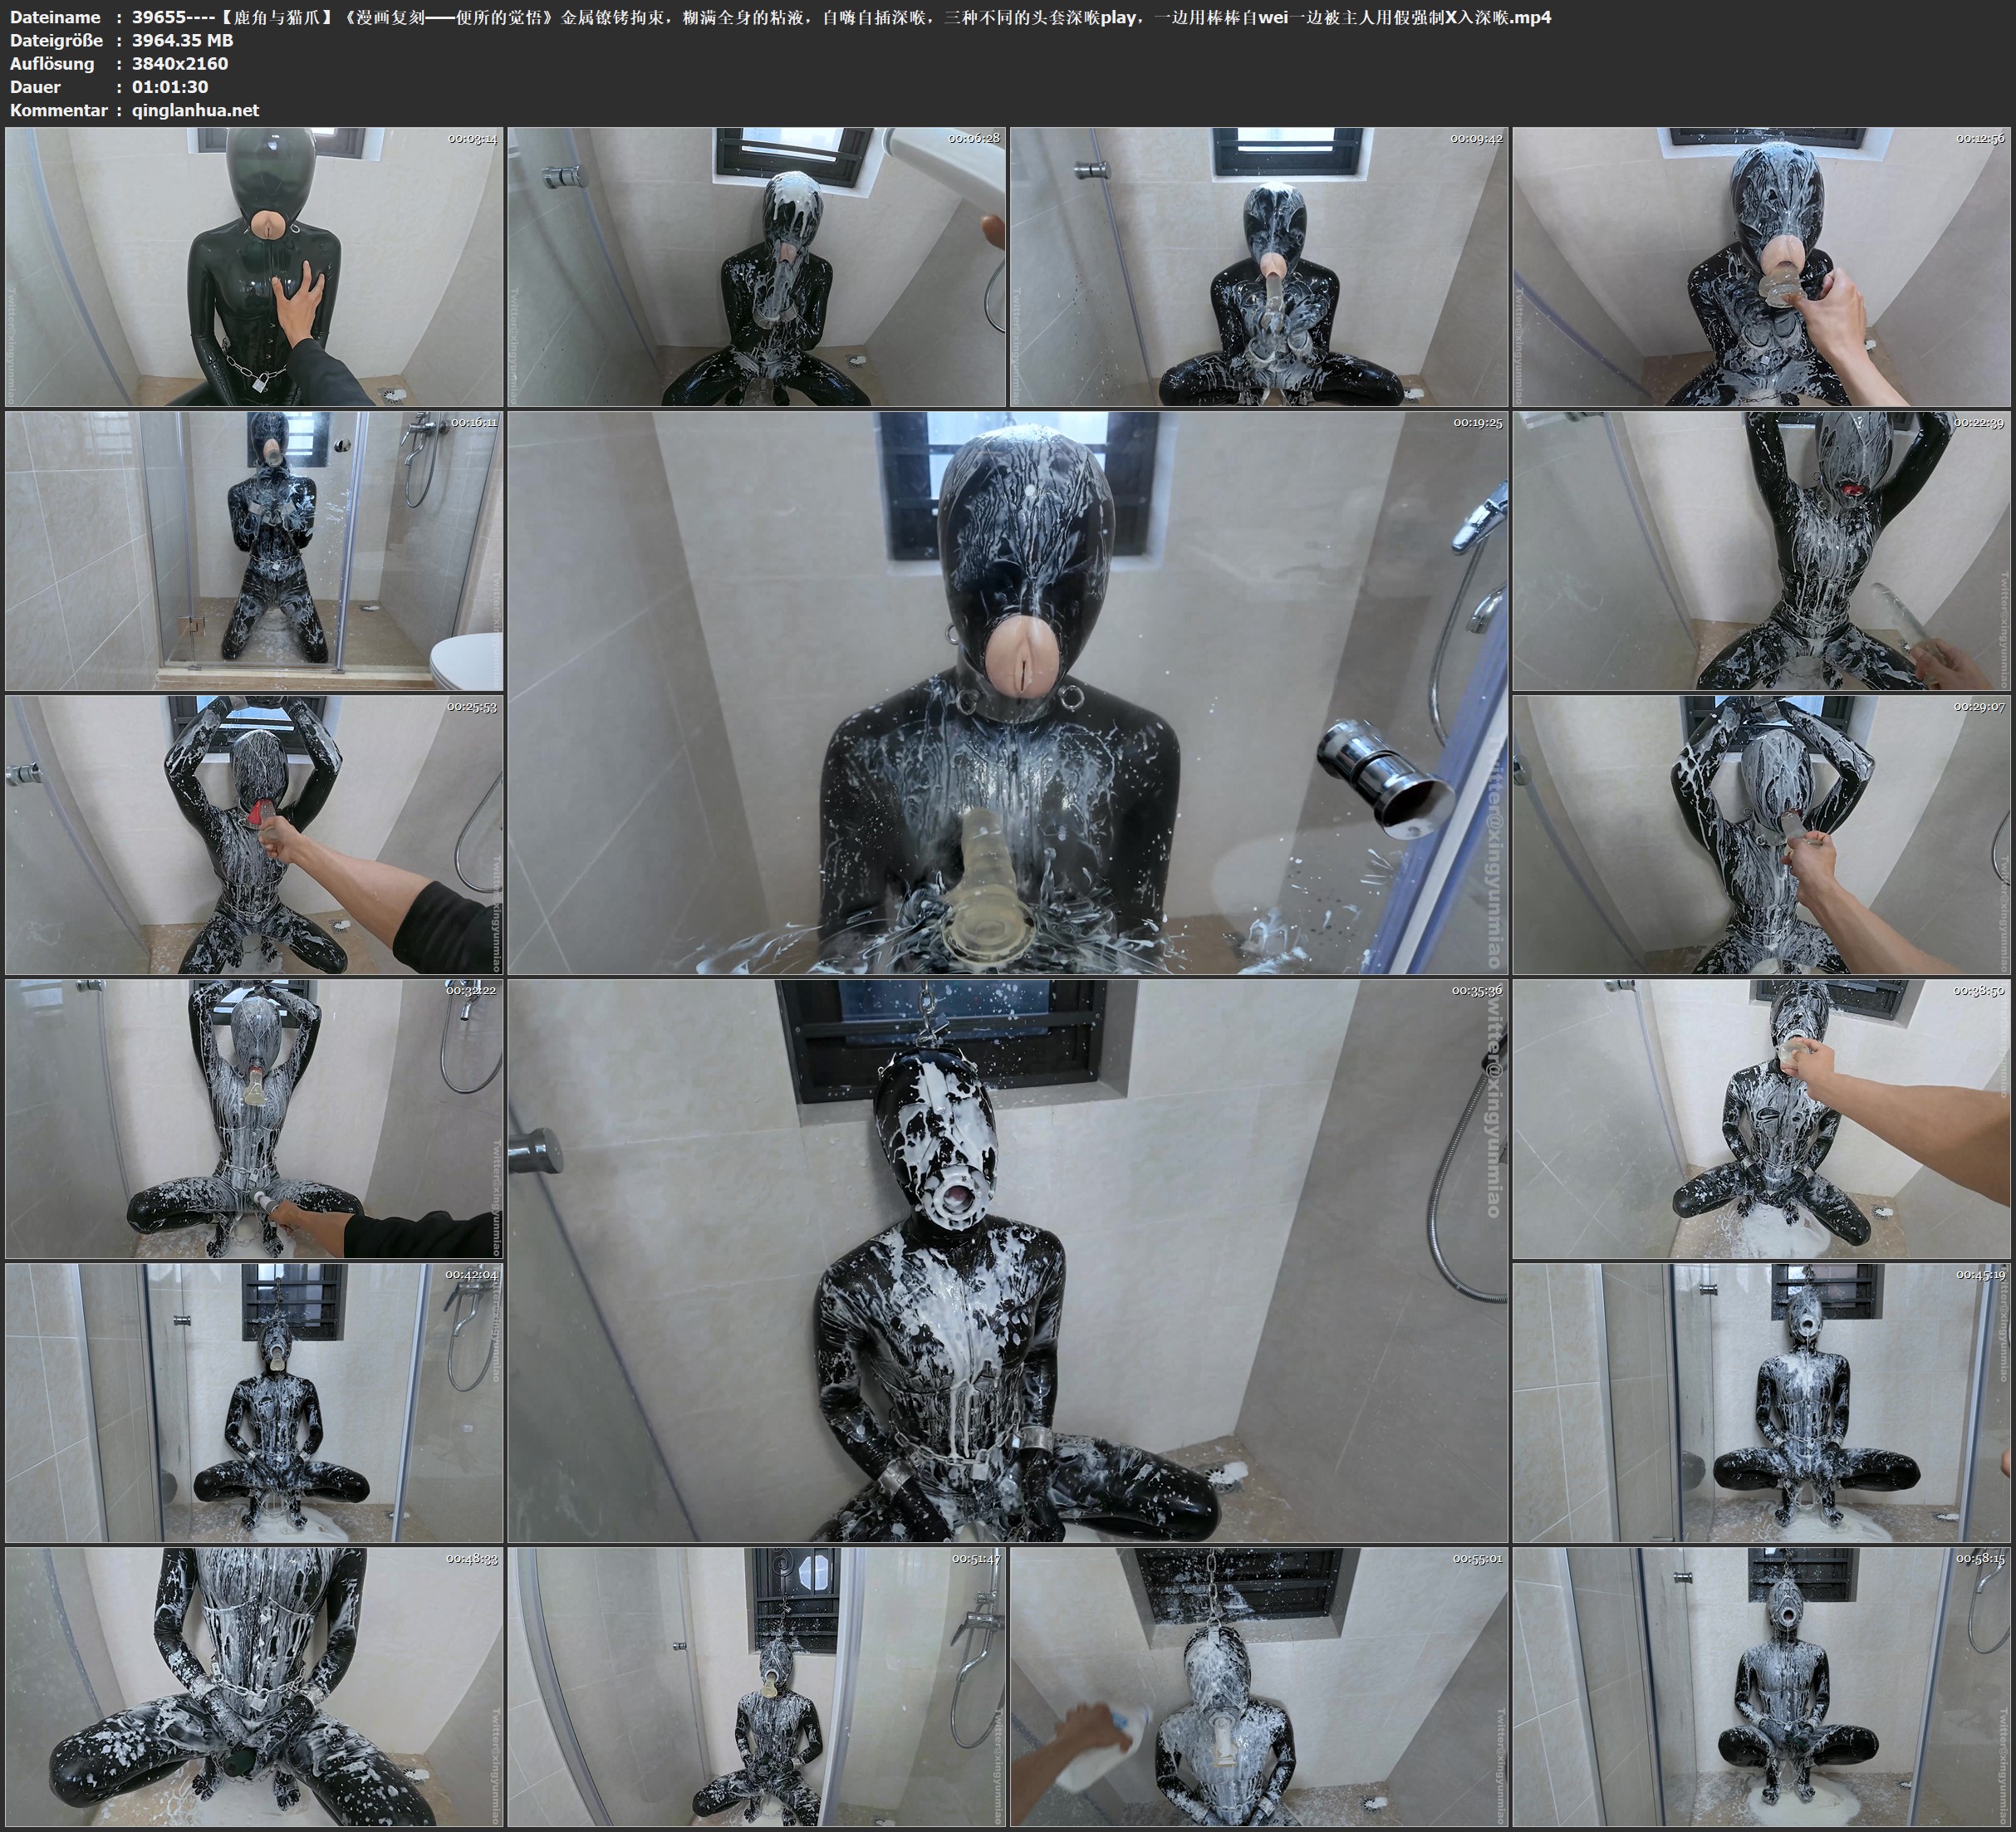
Task: Open the thumbnail timestamped 00:32:22
Action: point(254,1119)
